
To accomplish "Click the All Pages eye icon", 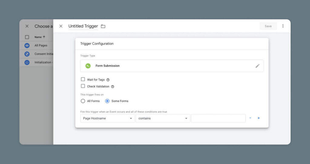I will pyautogui.click(x=27, y=45).
